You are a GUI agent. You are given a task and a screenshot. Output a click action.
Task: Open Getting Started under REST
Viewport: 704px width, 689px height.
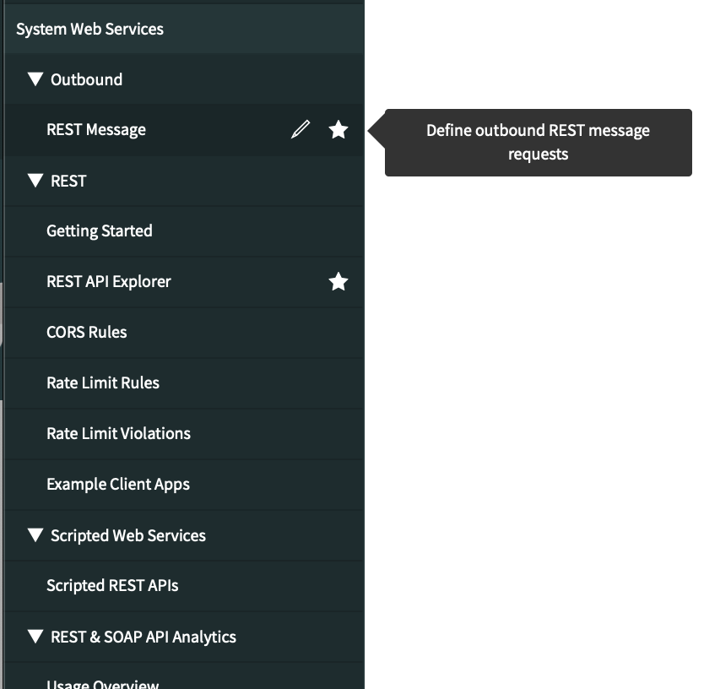tap(100, 231)
